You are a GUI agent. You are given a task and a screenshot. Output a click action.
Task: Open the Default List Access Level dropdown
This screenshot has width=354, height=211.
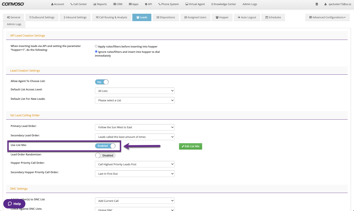tap(135, 91)
